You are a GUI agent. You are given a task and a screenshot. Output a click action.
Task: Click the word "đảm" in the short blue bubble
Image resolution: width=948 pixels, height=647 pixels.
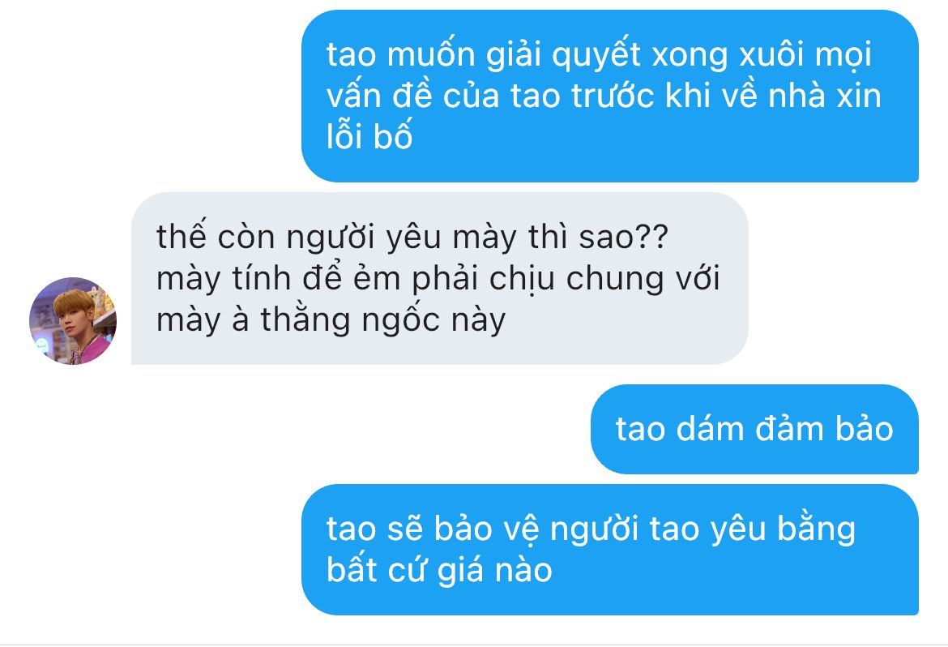(x=790, y=429)
